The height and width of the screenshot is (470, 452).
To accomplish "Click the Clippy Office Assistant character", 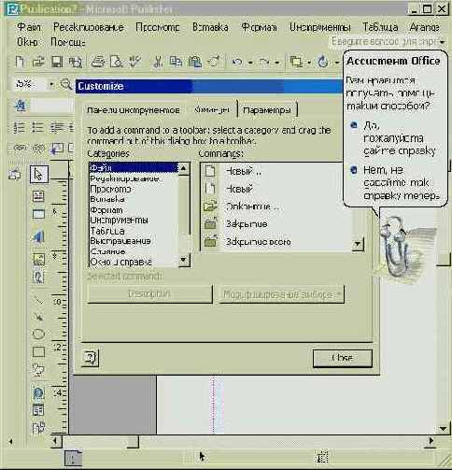I will [402, 249].
